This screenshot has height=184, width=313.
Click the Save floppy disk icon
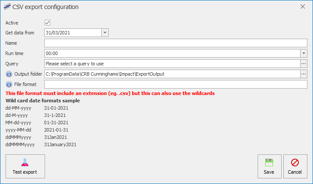coord(269,163)
